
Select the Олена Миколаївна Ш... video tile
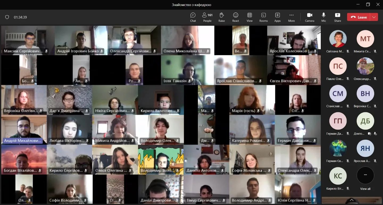click(188, 40)
